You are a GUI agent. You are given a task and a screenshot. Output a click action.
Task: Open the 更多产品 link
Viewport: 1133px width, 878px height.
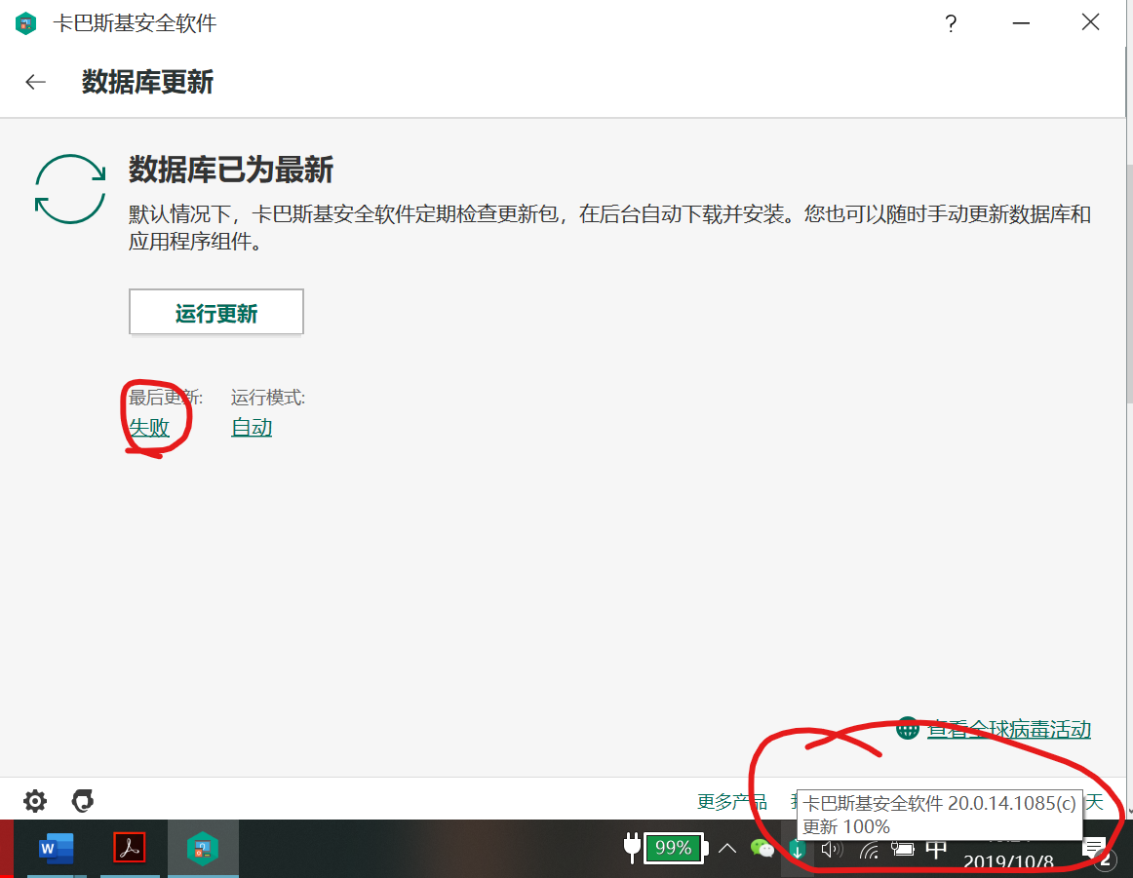click(x=732, y=801)
